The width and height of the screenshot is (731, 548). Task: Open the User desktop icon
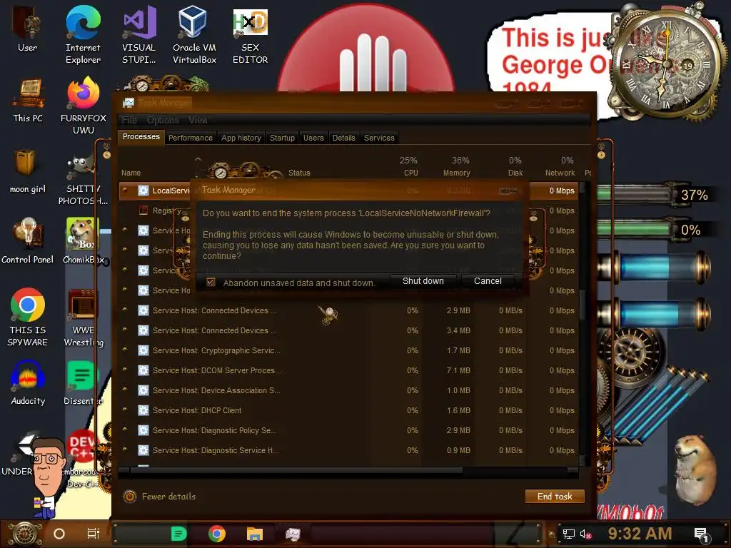point(27,28)
